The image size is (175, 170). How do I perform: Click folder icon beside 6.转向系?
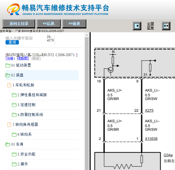click(14, 135)
